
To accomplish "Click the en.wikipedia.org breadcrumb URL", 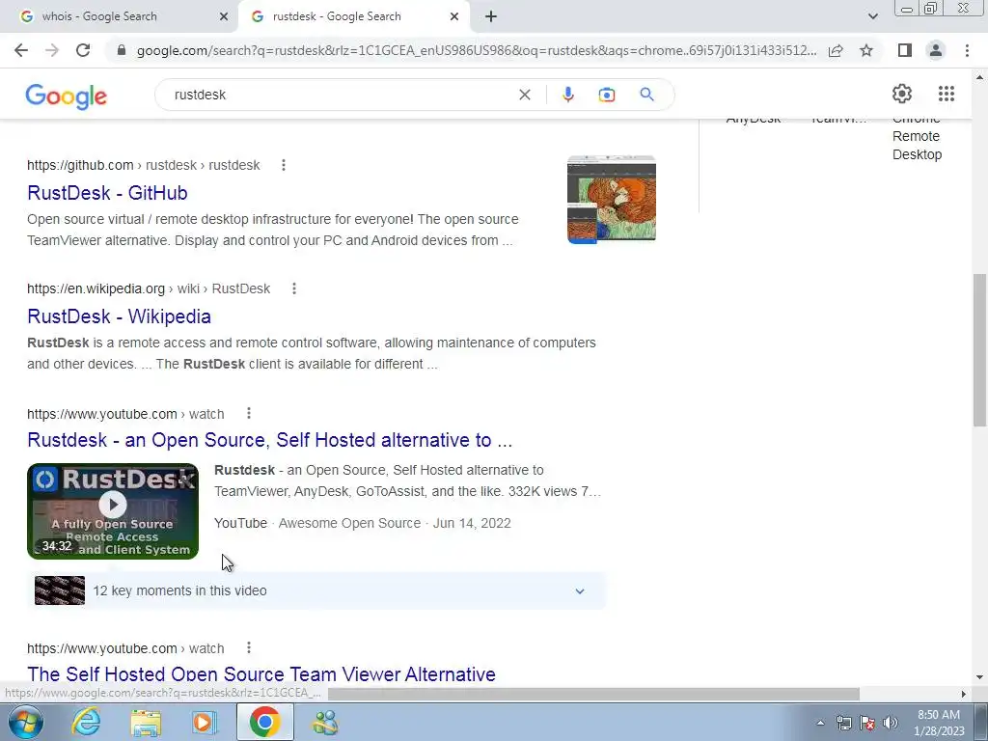I will [x=149, y=288].
